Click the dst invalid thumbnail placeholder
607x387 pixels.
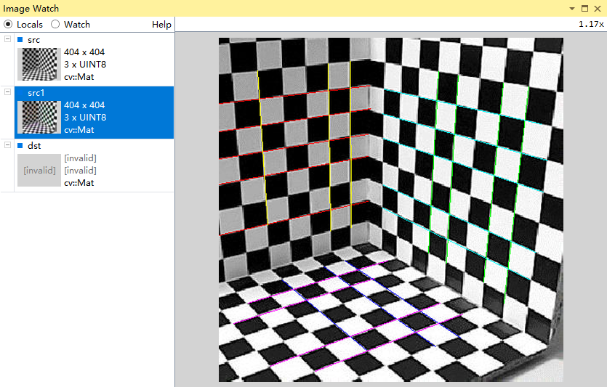click(x=39, y=170)
